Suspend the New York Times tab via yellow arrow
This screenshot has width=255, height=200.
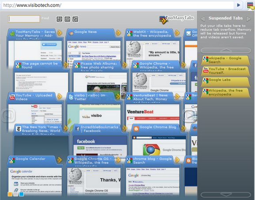pyautogui.click(x=66, y=128)
